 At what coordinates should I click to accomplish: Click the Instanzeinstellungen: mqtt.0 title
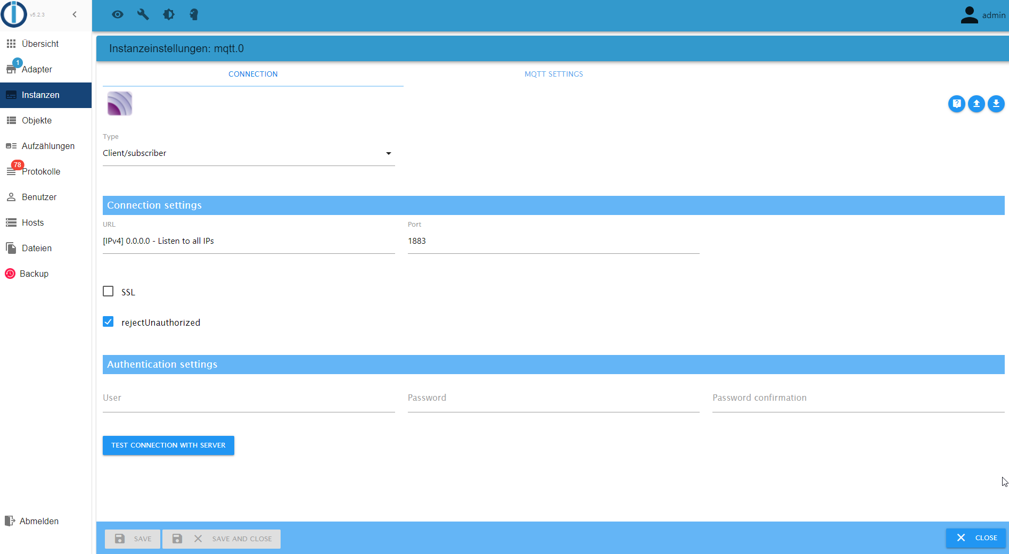pyautogui.click(x=176, y=48)
